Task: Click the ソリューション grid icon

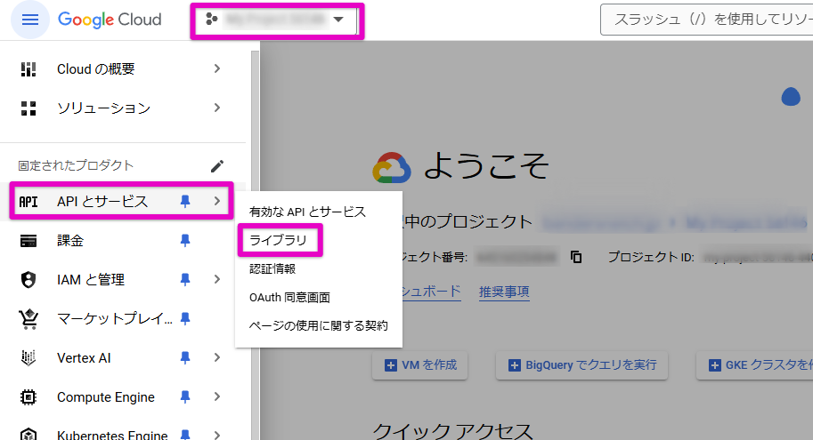Action: (28, 108)
